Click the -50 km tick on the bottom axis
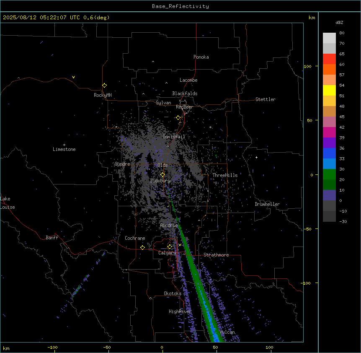The width and height of the screenshot is (361, 353). coord(107,347)
